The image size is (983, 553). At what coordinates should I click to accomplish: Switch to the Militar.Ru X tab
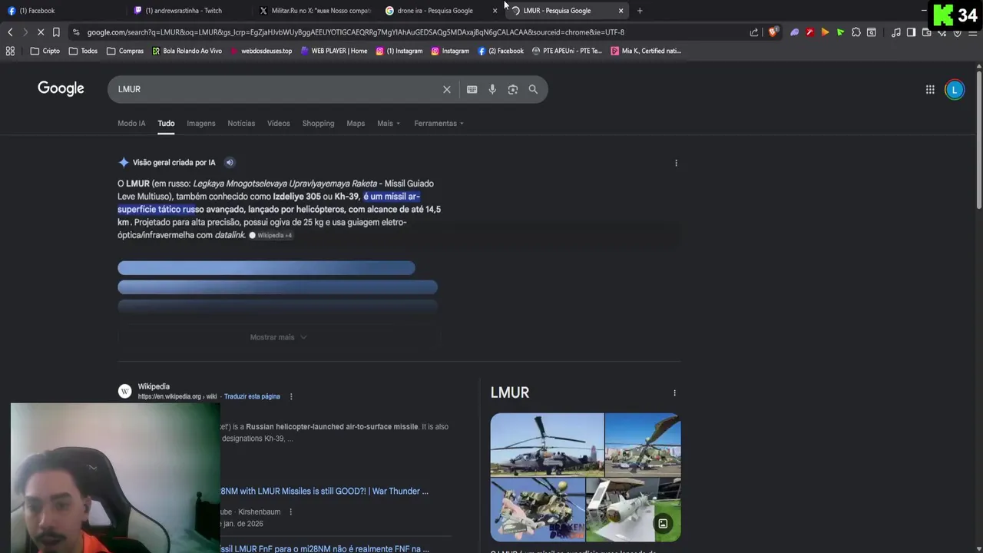[315, 11]
